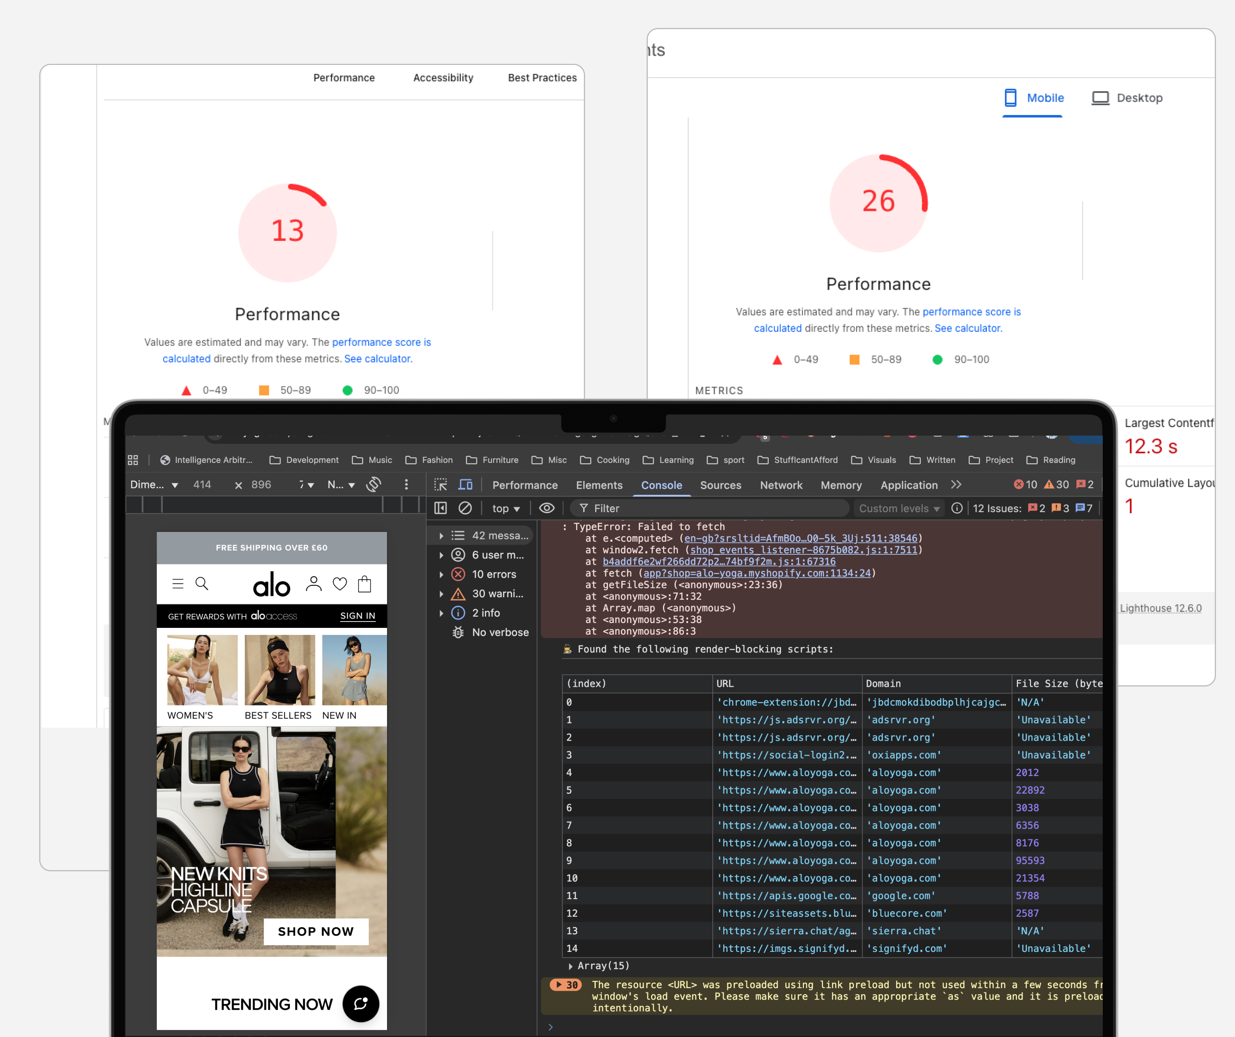Click the clear console icon
This screenshot has height=1037, width=1235.
point(465,508)
